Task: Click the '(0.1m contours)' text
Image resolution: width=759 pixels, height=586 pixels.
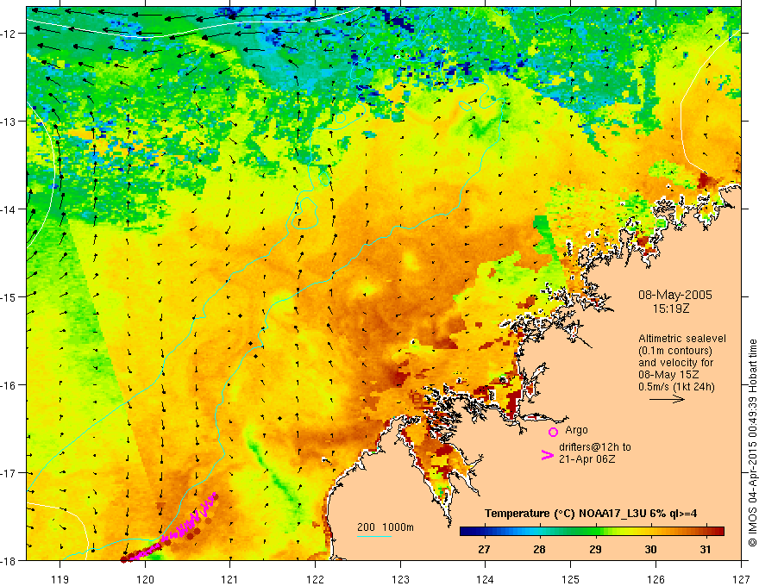Action: [x=675, y=351]
